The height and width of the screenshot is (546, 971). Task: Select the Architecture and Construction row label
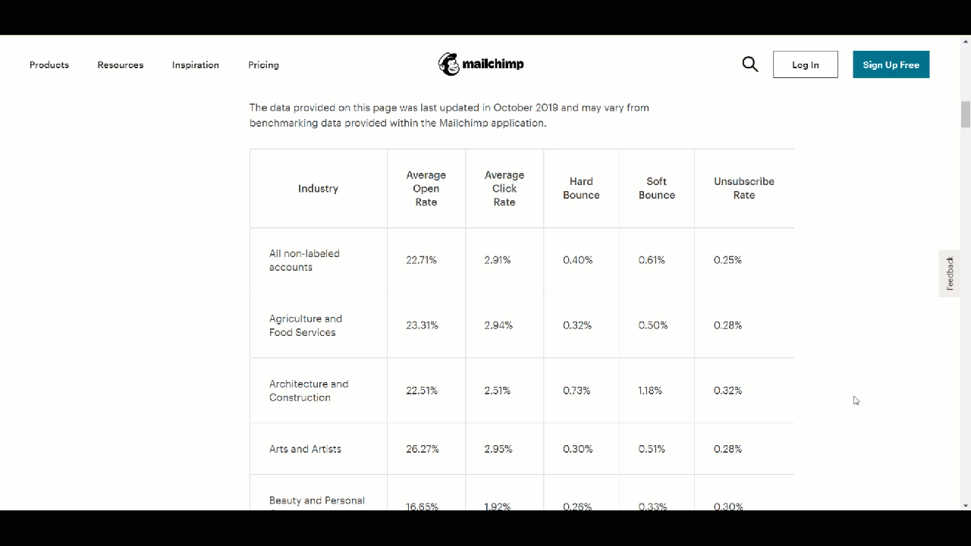309,391
